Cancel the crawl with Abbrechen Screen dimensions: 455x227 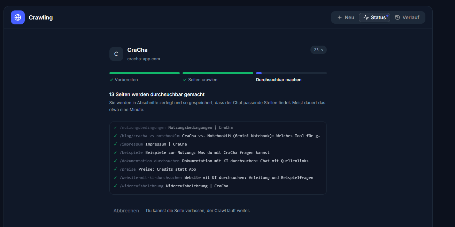(x=126, y=211)
